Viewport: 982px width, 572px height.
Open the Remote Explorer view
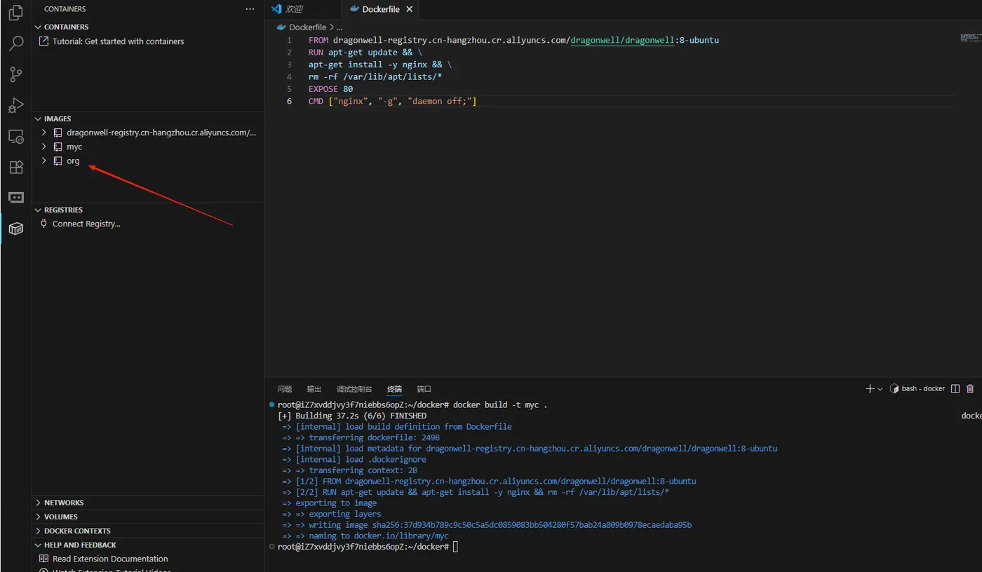pyautogui.click(x=15, y=136)
